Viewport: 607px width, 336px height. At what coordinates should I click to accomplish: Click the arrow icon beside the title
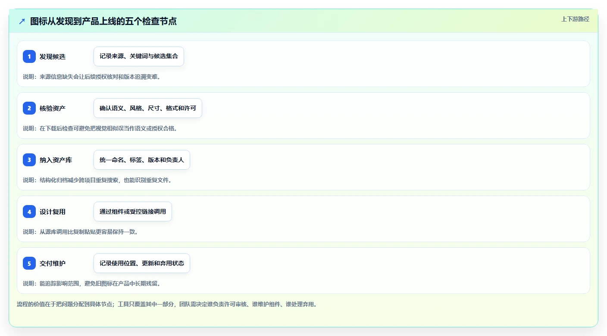pyautogui.click(x=22, y=21)
